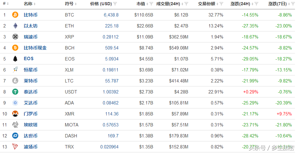Click the Monero orange logo icon
This screenshot has width=298, height=153.
pyautogui.click(x=15, y=114)
